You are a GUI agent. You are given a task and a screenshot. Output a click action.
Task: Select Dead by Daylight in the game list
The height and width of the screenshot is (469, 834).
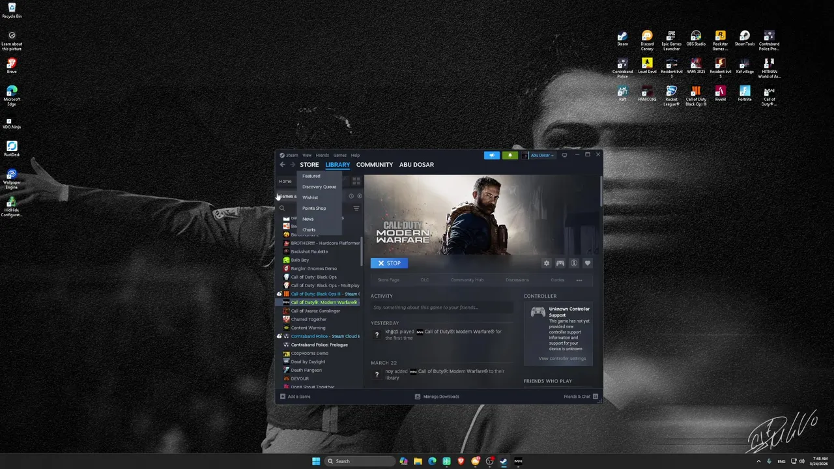point(308,362)
